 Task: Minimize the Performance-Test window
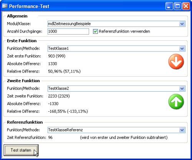[x=169, y=6]
